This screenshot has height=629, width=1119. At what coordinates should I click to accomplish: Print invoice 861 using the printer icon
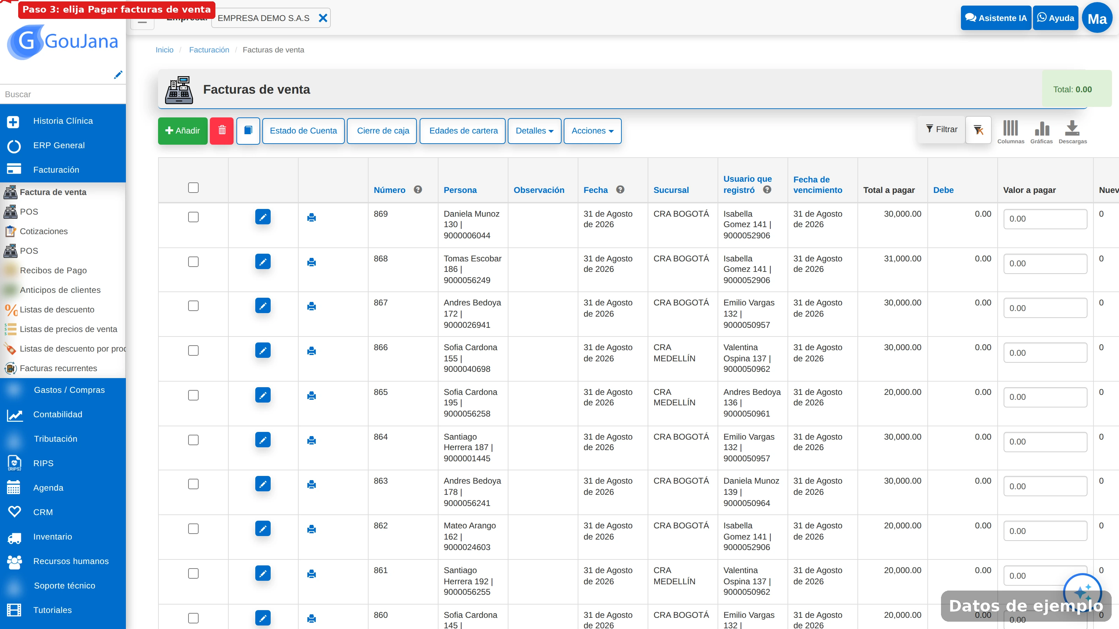[x=312, y=574]
